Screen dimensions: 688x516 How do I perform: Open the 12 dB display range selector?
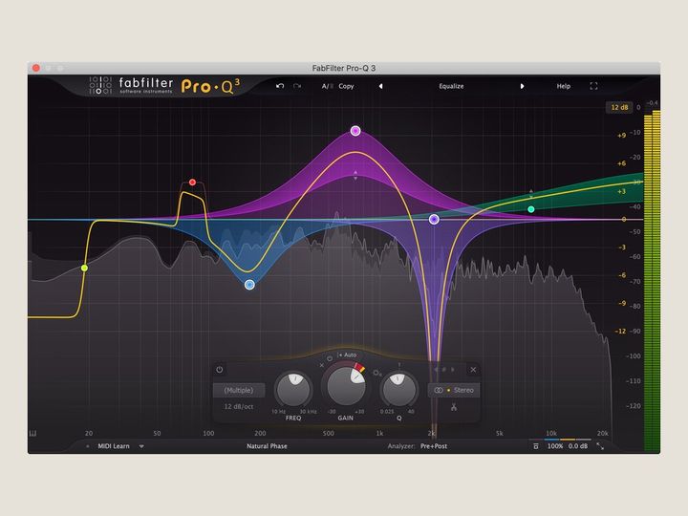(x=619, y=107)
